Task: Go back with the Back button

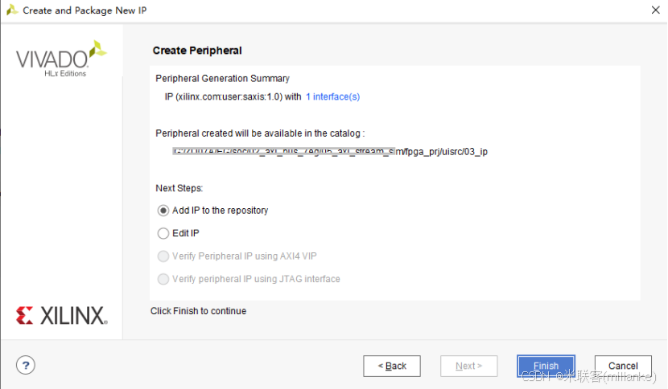Action: 392,366
